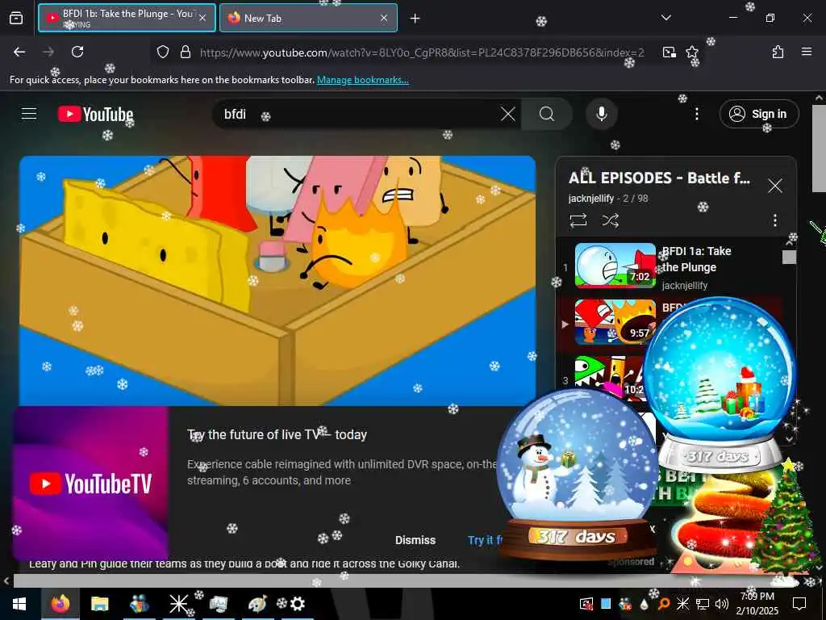
Task: Close the BFDI 1b YouTube tab
Action: pos(202,18)
